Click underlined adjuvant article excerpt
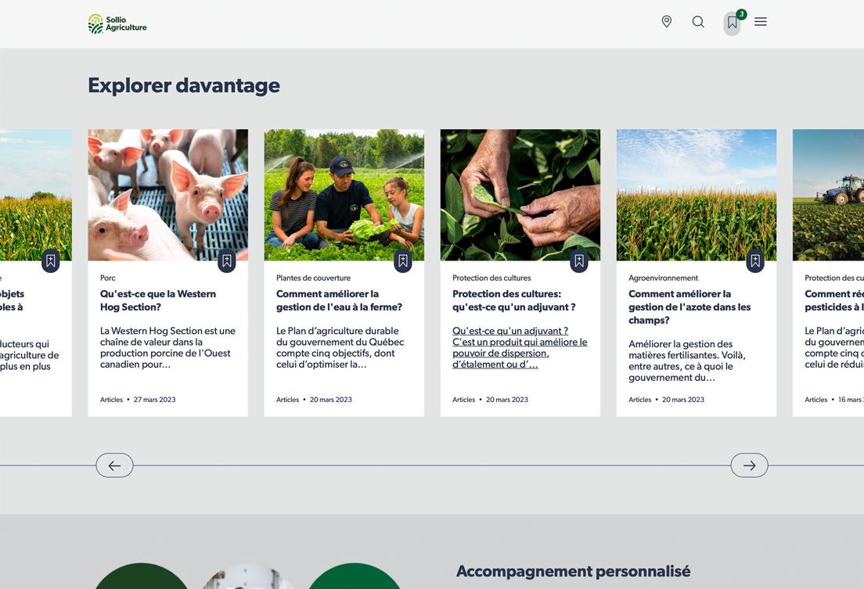Image resolution: width=864 pixels, height=589 pixels. pos(520,347)
